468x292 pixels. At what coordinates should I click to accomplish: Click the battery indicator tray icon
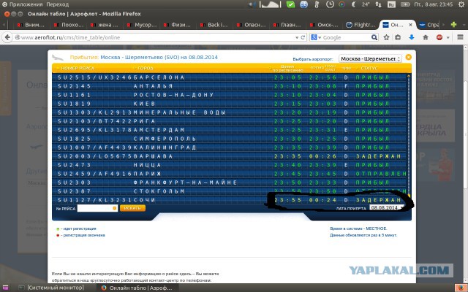405,4
